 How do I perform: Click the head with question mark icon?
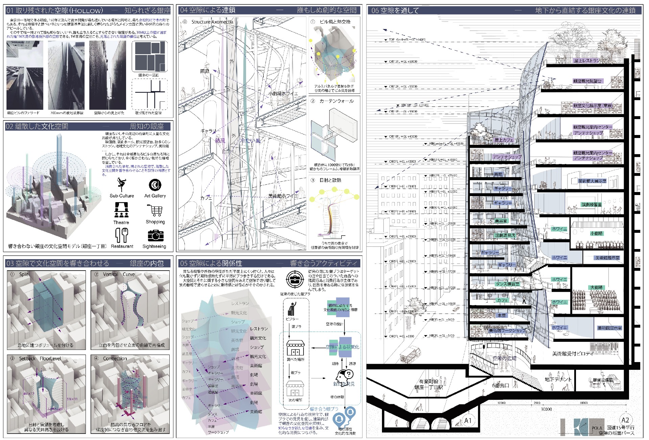pos(344,375)
